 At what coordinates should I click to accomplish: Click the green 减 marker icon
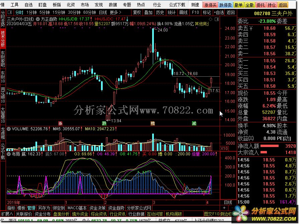click(194, 123)
